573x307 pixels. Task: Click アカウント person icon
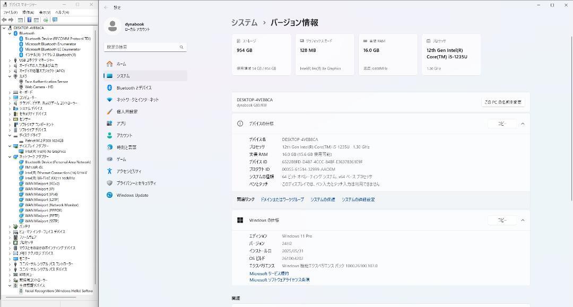(x=110, y=135)
